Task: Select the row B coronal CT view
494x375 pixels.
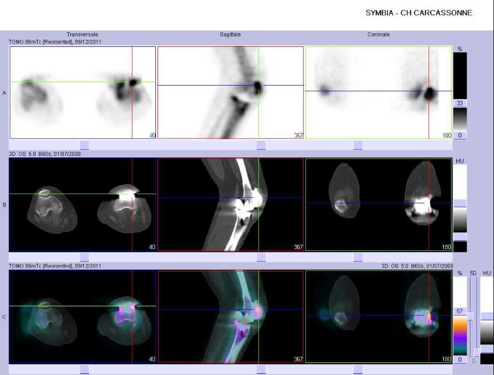Action: coord(378,204)
